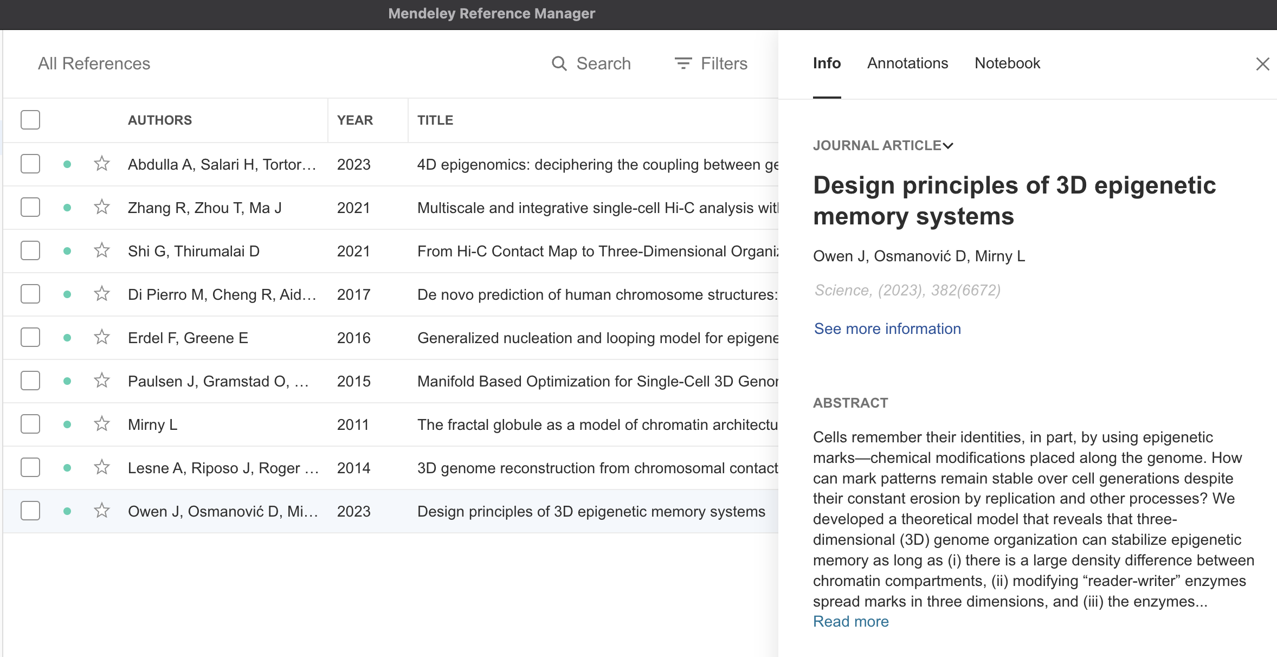Favorite the Zhang R, Zhou T reference

click(x=102, y=207)
